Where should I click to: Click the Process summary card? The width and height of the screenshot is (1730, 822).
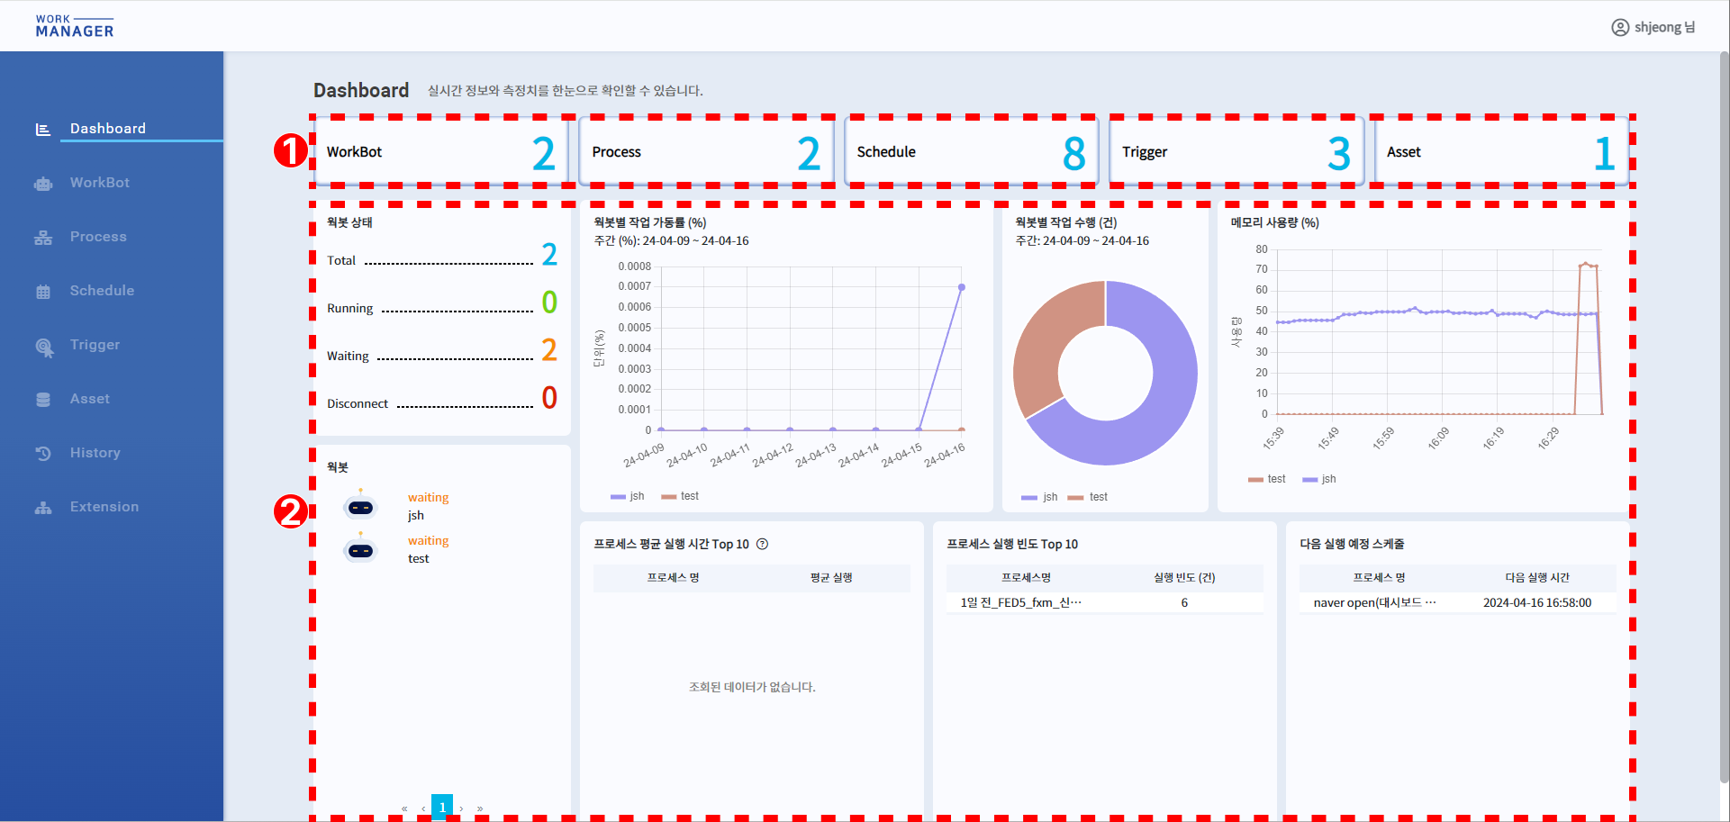[707, 152]
